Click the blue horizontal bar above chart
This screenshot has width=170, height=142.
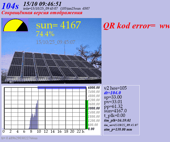point(62,88)
